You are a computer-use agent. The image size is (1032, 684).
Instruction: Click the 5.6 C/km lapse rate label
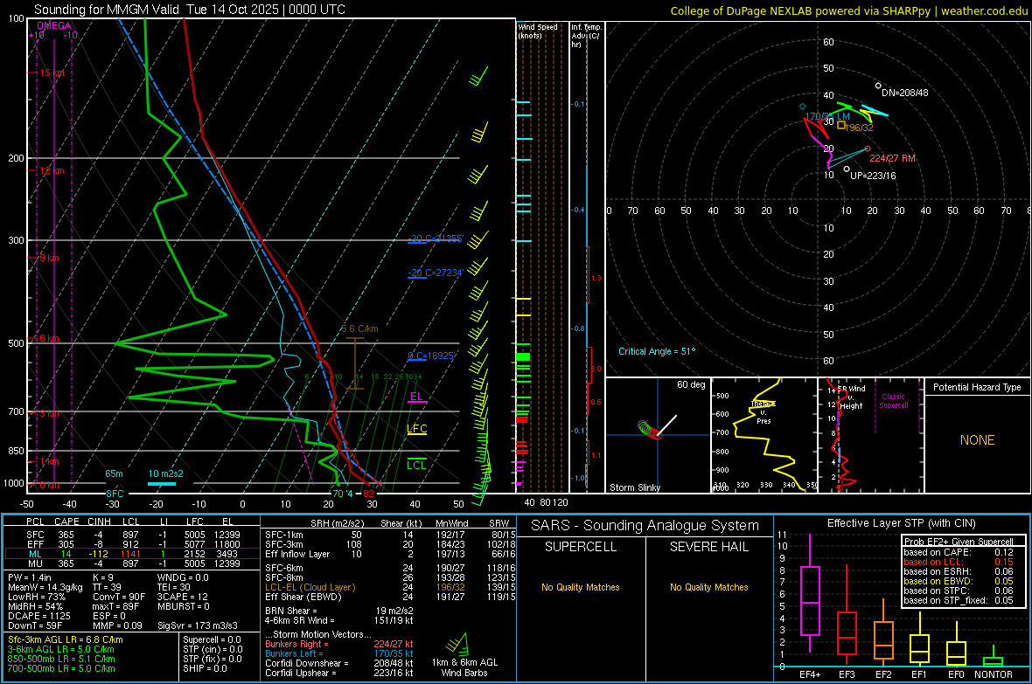click(360, 328)
